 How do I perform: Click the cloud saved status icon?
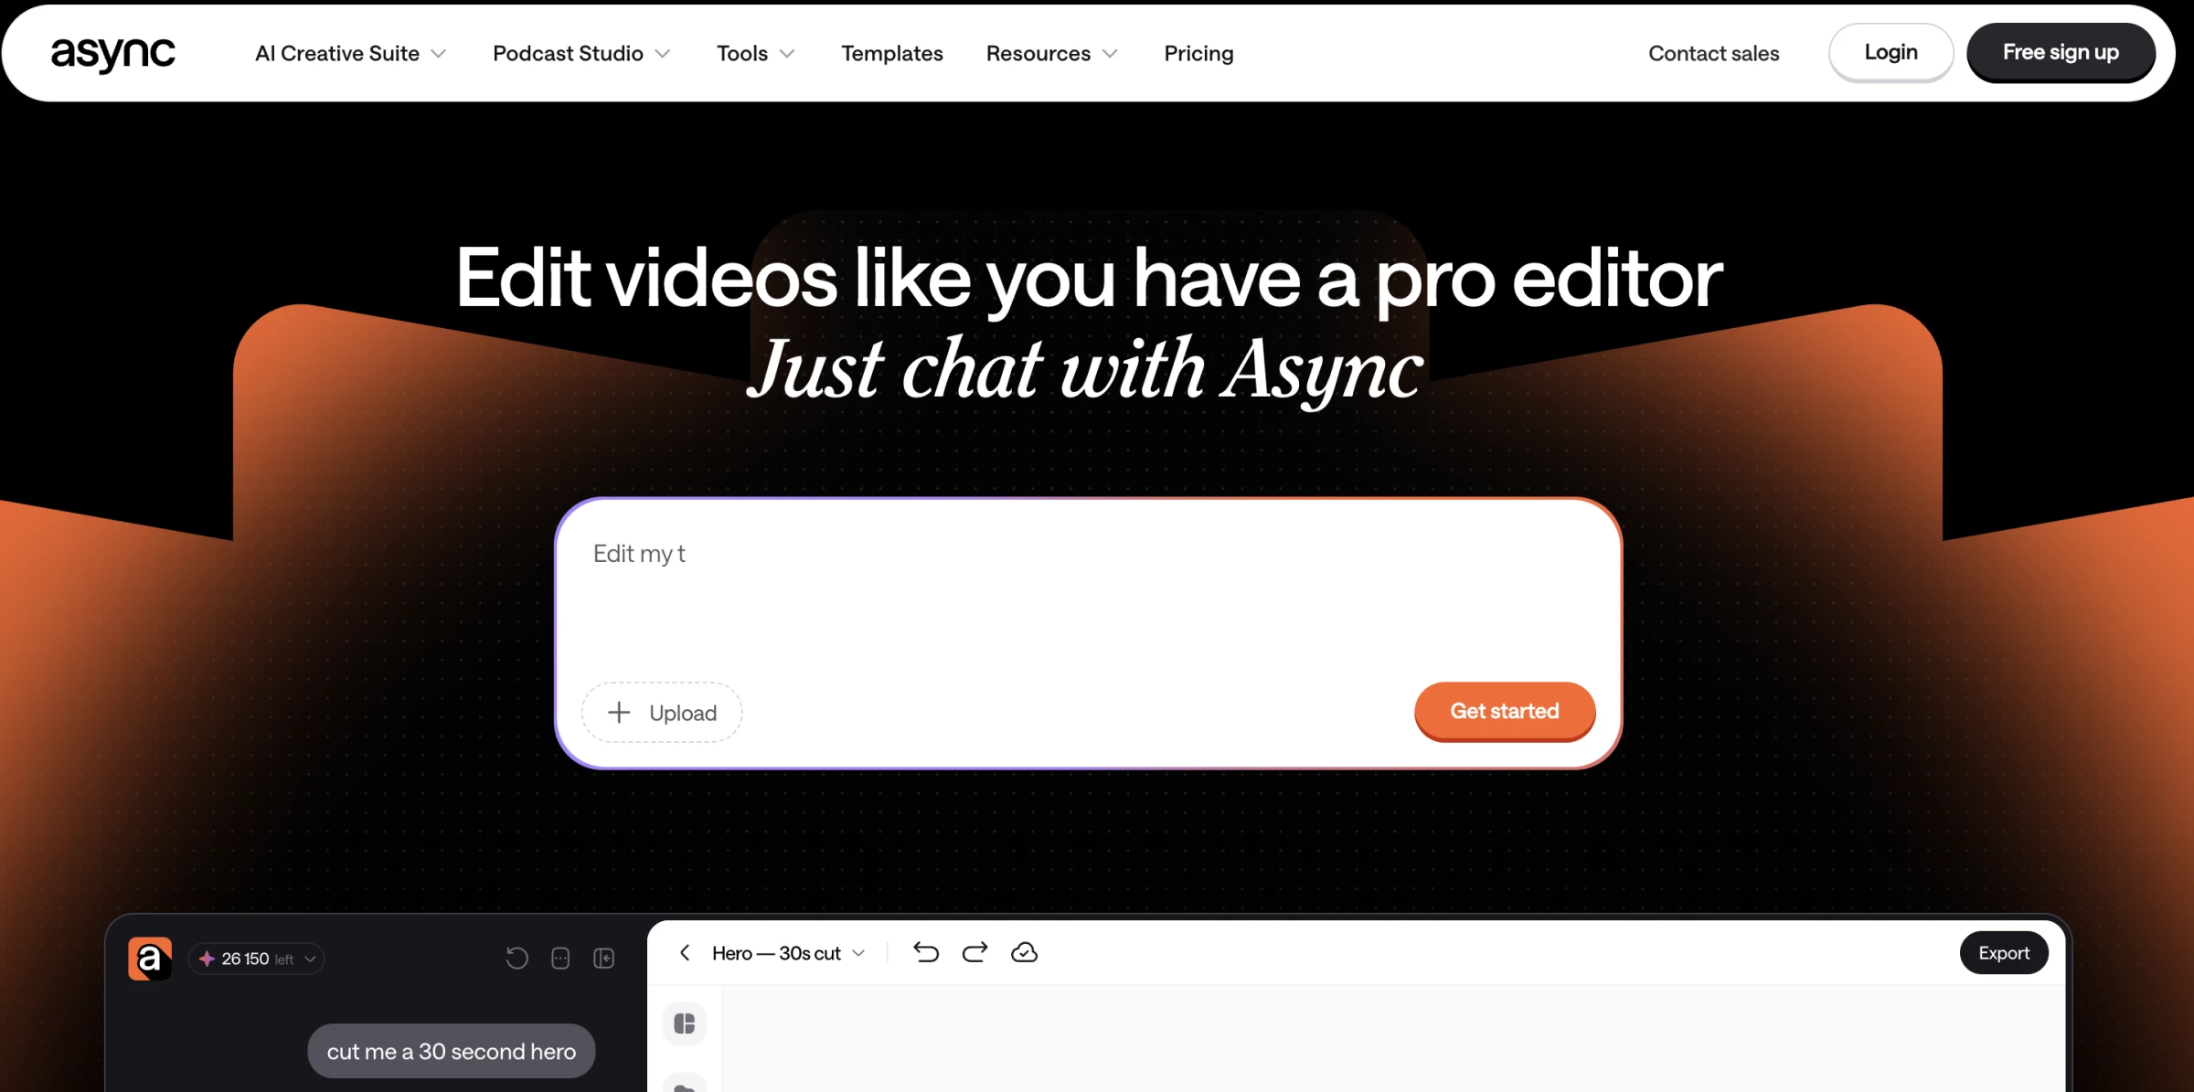point(1024,952)
